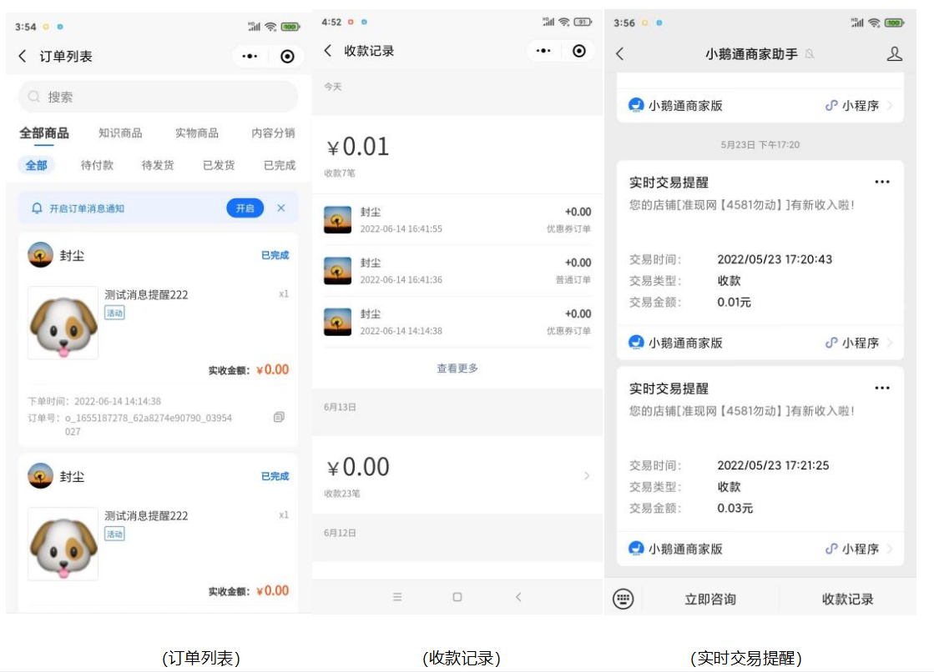Go back from the 订单列表 screen
This screenshot has width=934, height=672.
23,56
